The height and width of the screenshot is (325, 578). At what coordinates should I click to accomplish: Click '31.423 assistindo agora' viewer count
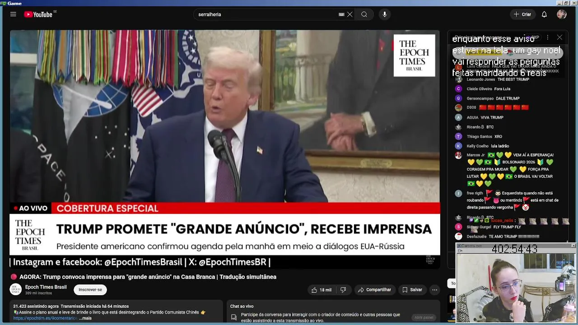[x=36, y=306]
